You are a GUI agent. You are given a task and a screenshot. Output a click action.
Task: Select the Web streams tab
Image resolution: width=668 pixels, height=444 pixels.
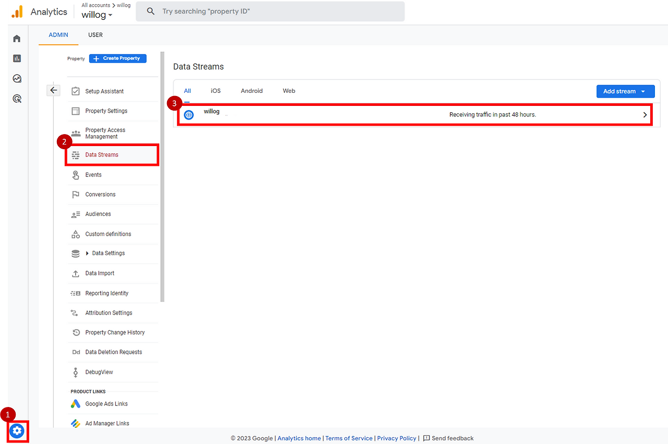[x=289, y=91]
